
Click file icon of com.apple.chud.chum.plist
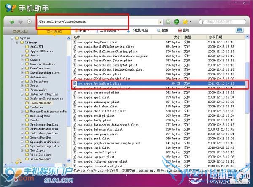point(75,107)
